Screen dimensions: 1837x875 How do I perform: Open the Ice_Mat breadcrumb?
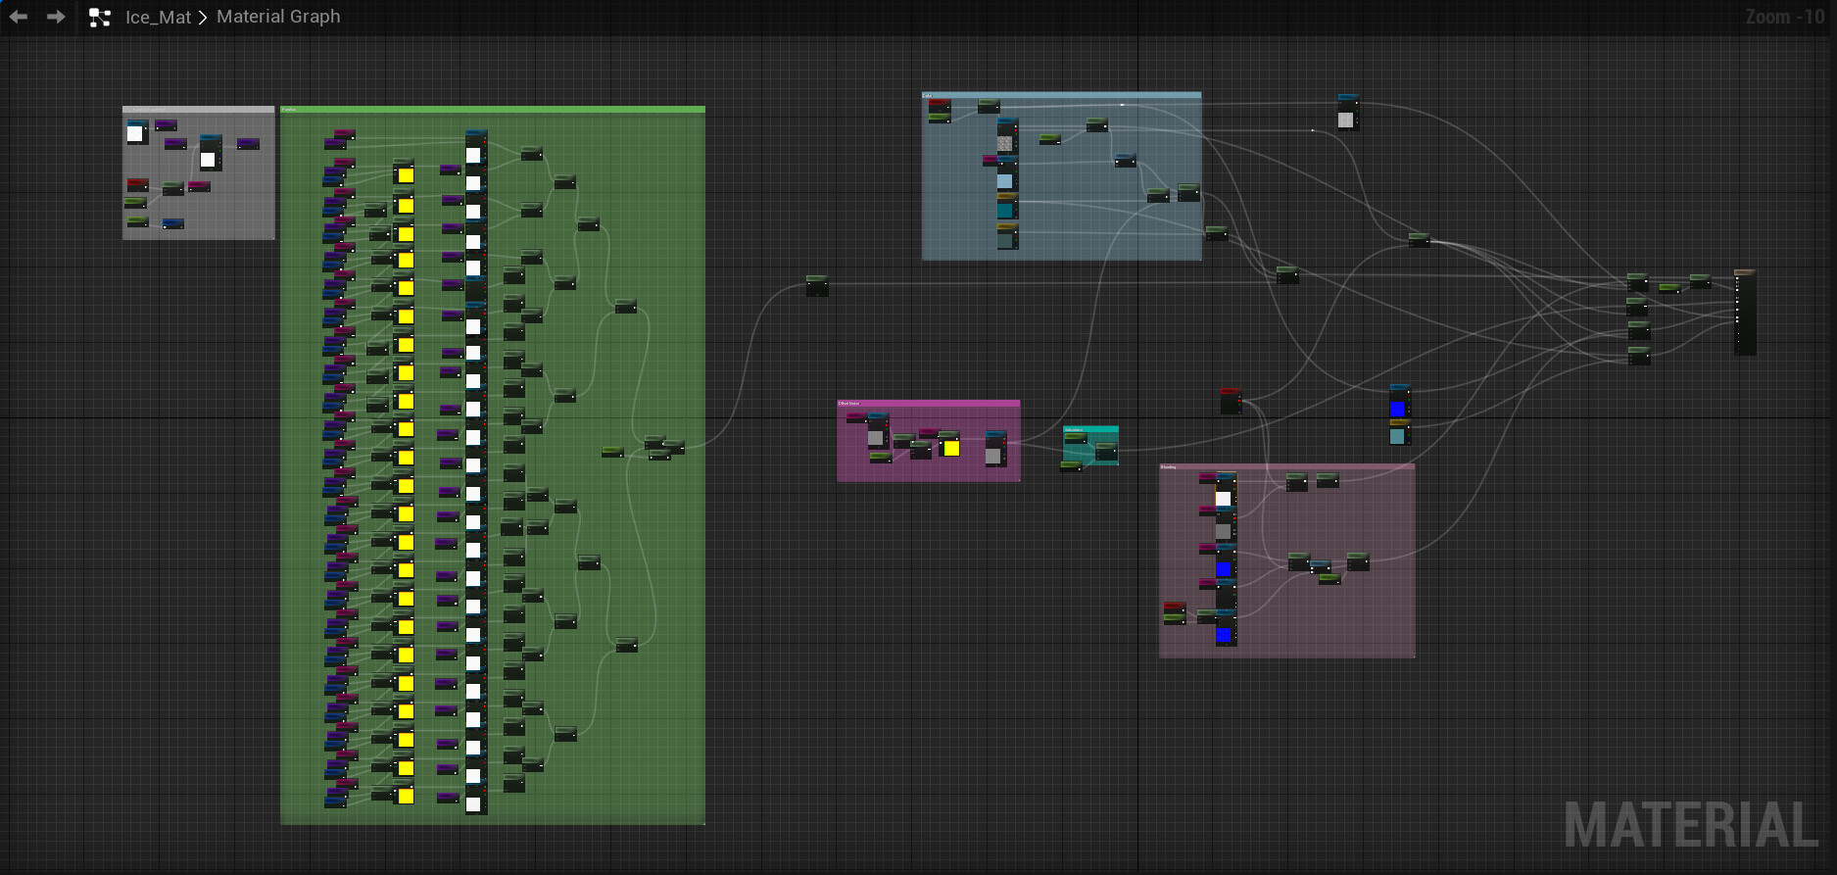pos(158,18)
